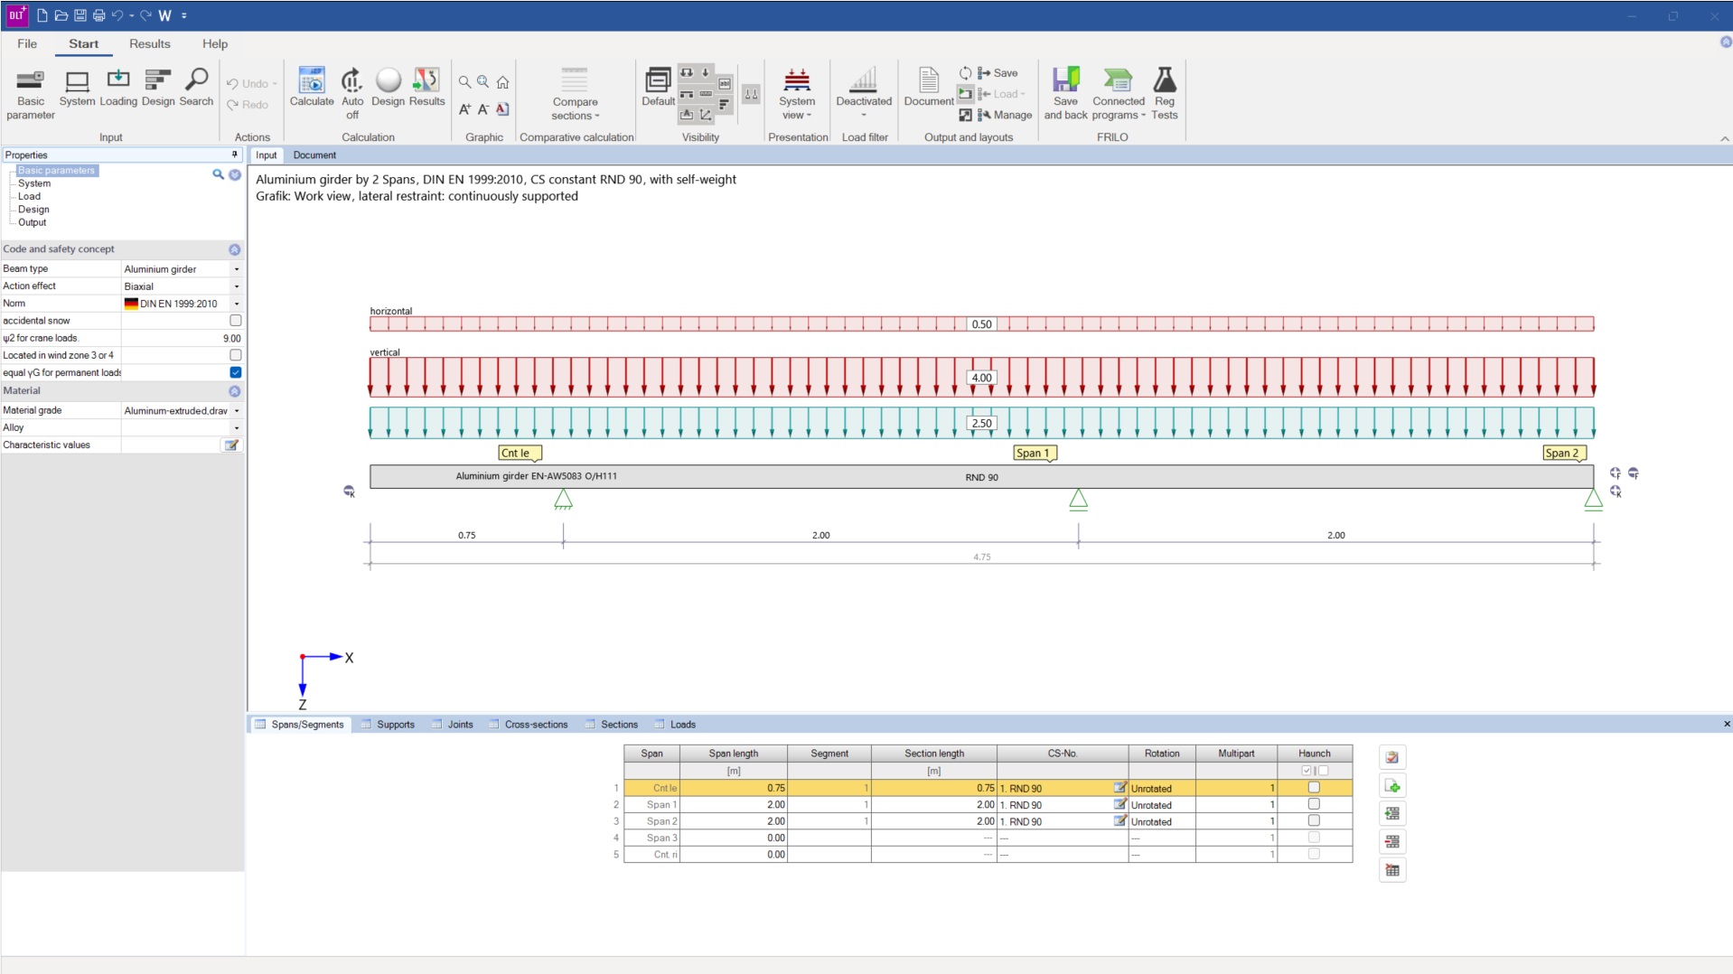Open the Loading input icon
1733x974 pixels.
118,88
